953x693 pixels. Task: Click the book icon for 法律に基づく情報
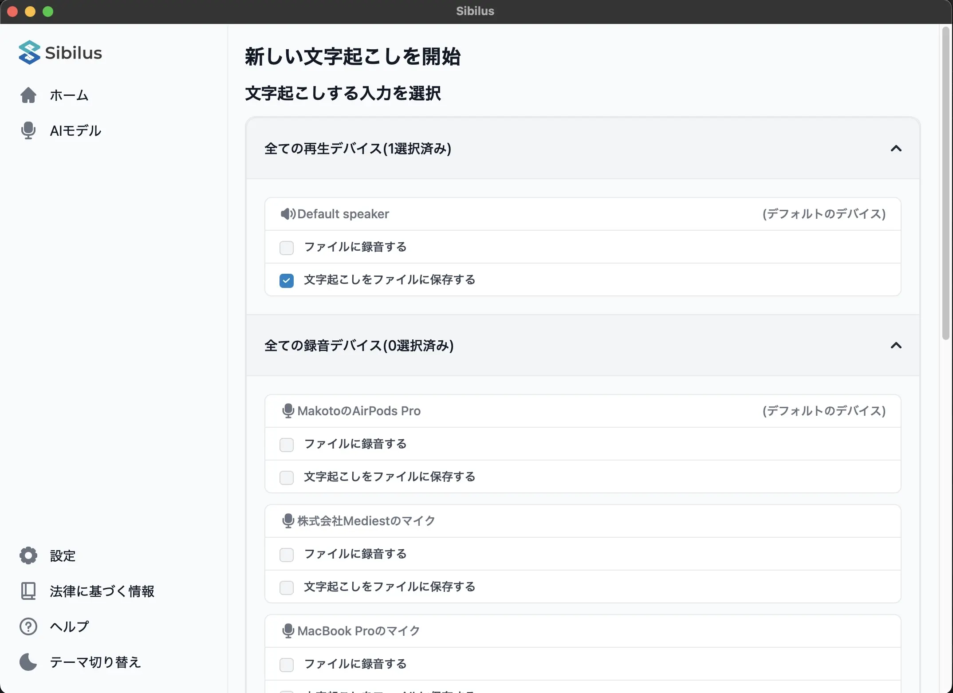coord(28,591)
